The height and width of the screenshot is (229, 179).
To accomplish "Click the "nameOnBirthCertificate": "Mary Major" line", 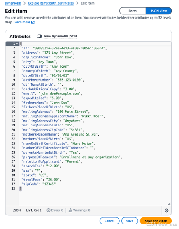I will [58, 143].
